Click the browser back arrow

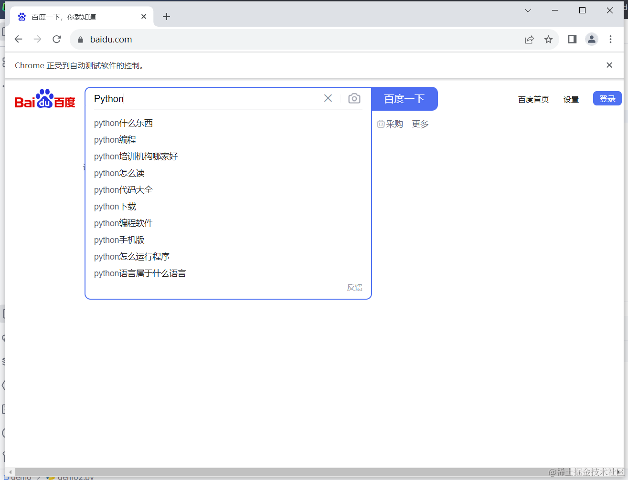(19, 39)
